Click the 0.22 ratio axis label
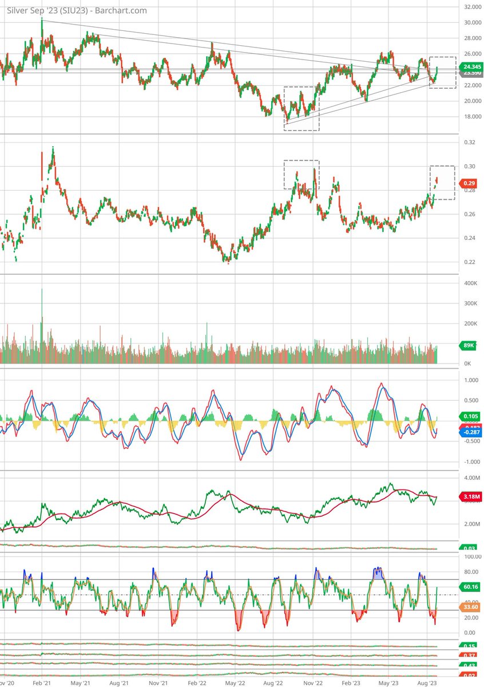Viewport: 484px width, 687px height. coord(469,262)
